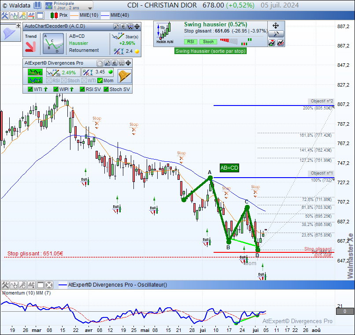The image size is (355, 335).
Task: Add indicator to oscillator panel
Action: [14, 285]
